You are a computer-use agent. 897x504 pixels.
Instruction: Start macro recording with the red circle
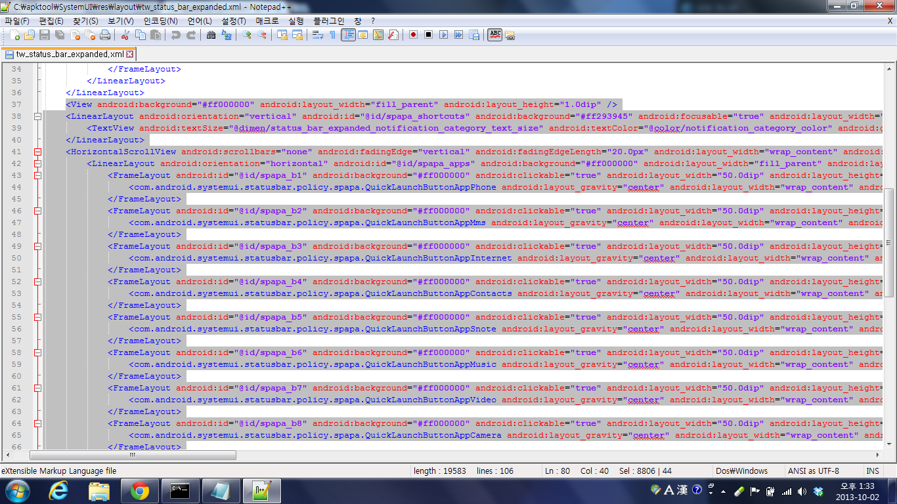[x=413, y=35]
